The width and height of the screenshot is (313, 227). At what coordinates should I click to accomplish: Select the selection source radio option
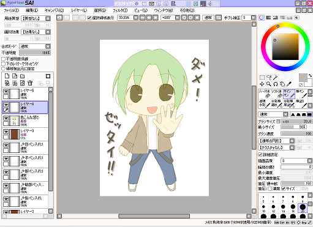click(x=3, y=69)
